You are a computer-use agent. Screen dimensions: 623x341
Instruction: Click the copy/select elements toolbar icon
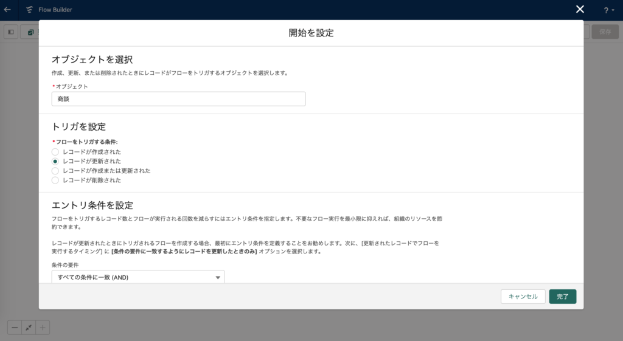[29, 32]
